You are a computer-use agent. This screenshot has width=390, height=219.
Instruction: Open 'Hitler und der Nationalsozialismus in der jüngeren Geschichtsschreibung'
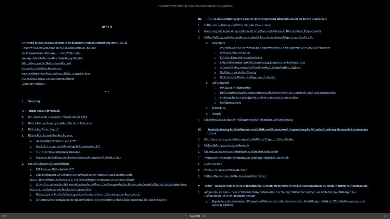(x=74, y=43)
